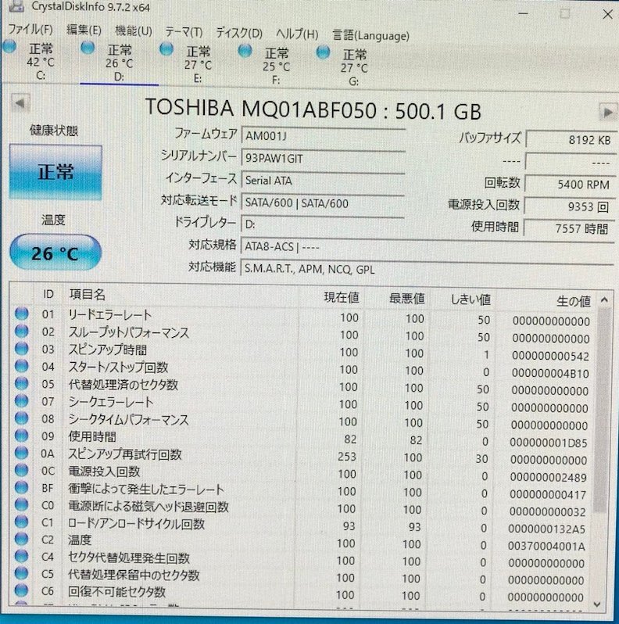Click the 生の値 column header
This screenshot has height=624, width=619.
click(x=573, y=301)
